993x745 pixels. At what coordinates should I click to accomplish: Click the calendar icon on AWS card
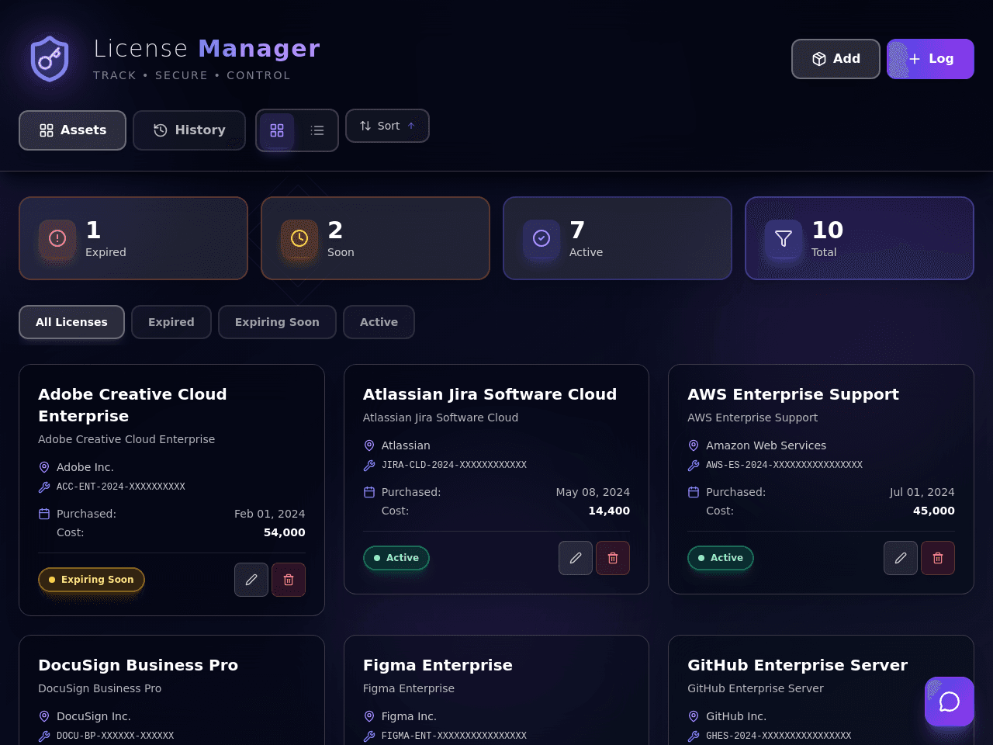(x=694, y=492)
